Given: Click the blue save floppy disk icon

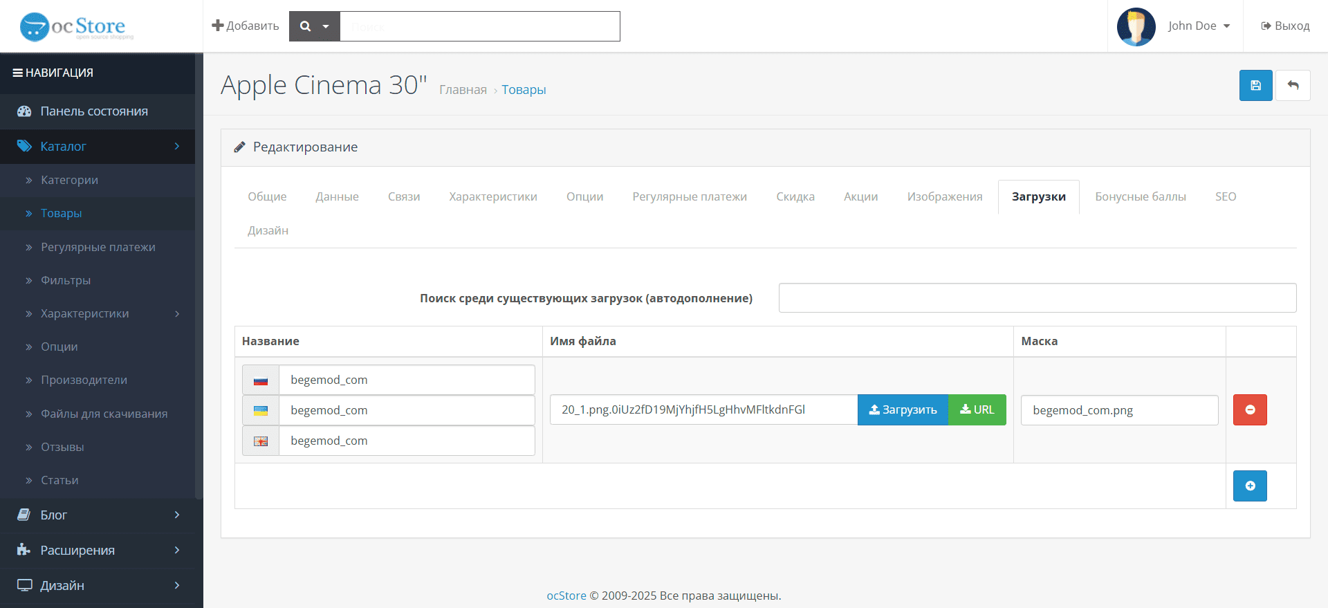Looking at the screenshot, I should point(1255,86).
